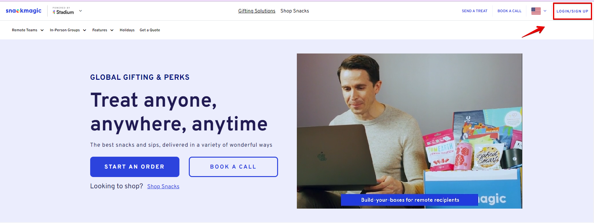Click the Start an Order button

click(x=135, y=167)
